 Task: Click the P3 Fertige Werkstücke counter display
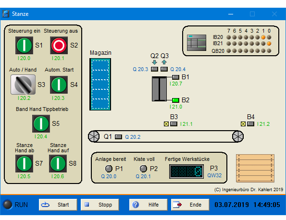pos(187,171)
